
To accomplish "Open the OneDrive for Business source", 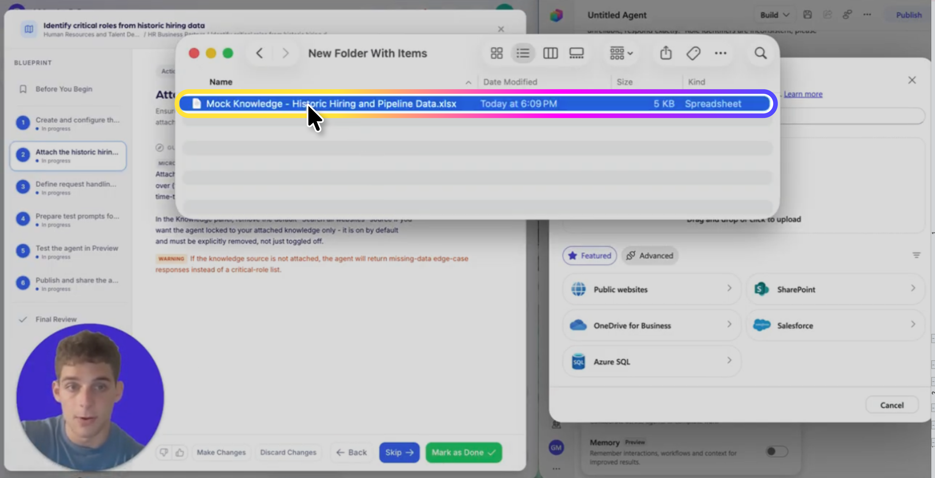I will (x=652, y=325).
